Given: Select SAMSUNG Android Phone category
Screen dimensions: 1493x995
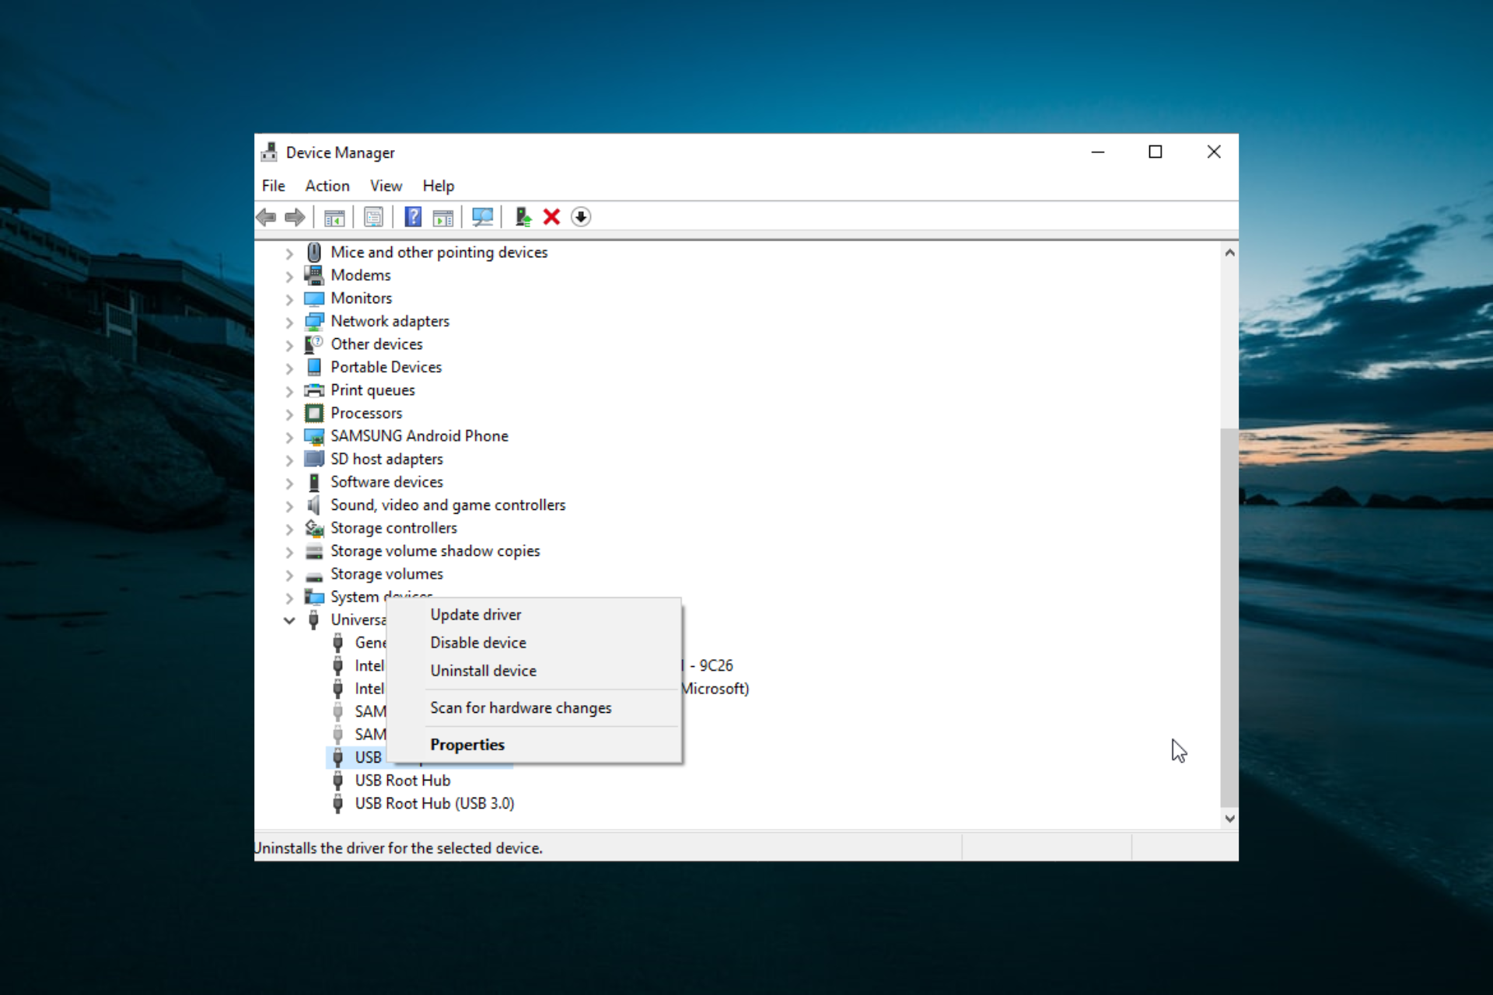Looking at the screenshot, I should pyautogui.click(x=418, y=436).
